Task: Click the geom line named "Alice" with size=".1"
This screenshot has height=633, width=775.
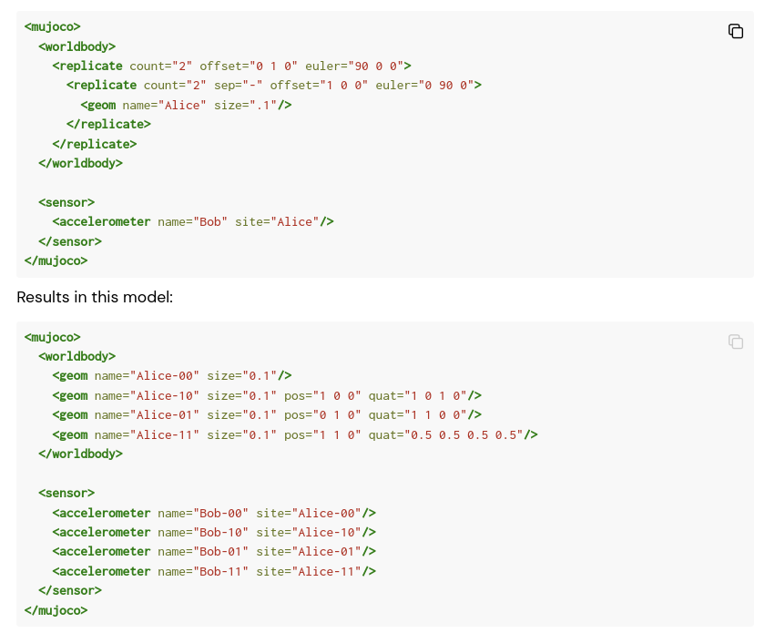Action: point(186,105)
